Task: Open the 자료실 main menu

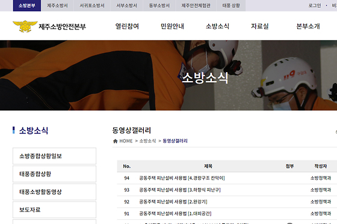Action: coord(260,26)
